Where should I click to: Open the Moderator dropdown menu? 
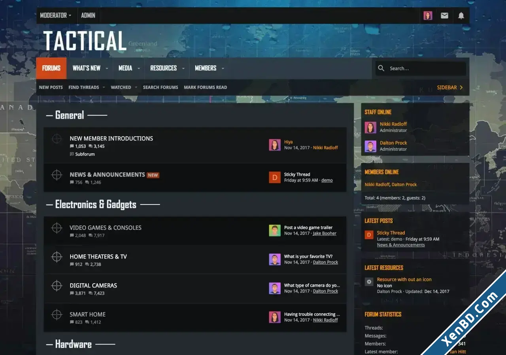[56, 15]
